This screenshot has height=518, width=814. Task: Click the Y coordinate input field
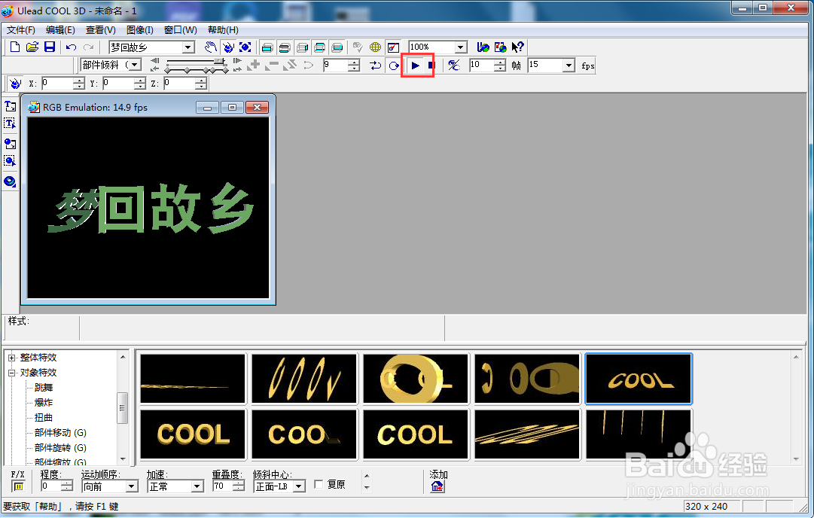[118, 83]
